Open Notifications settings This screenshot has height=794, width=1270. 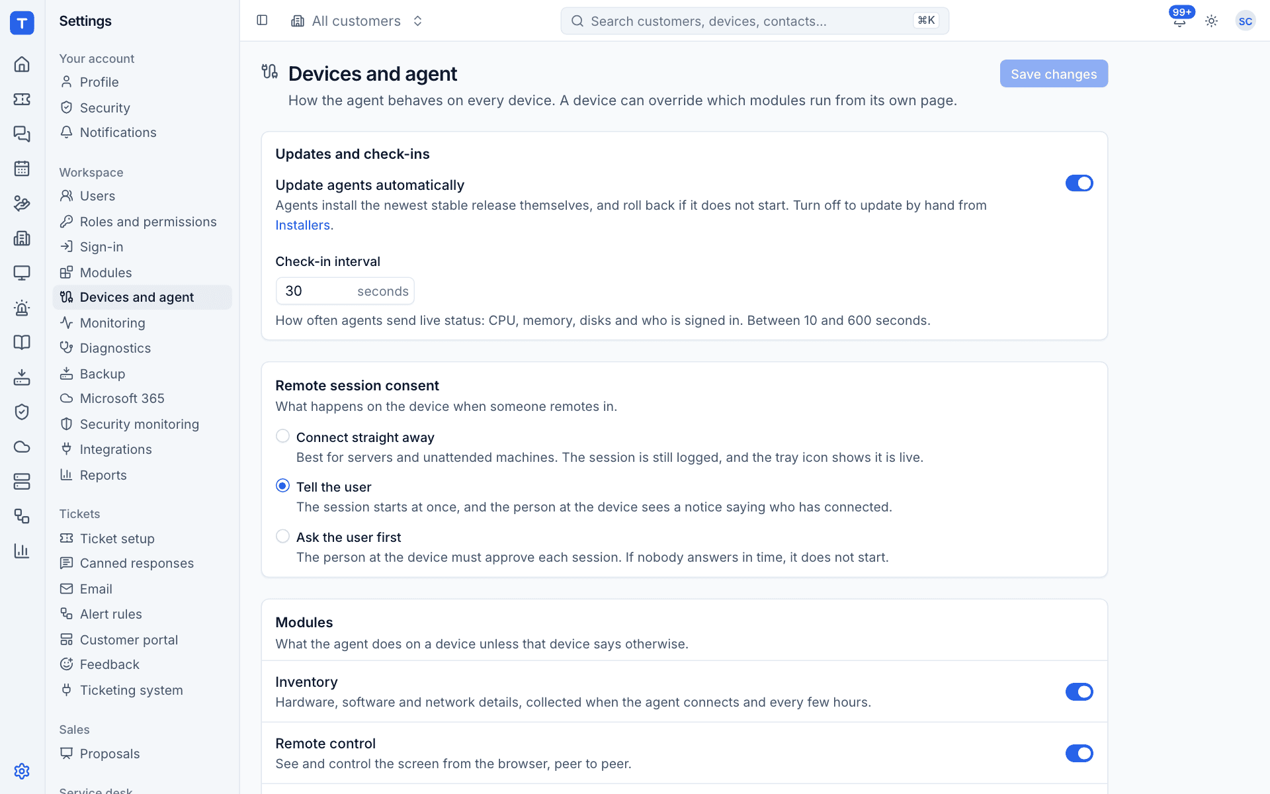coord(142,132)
